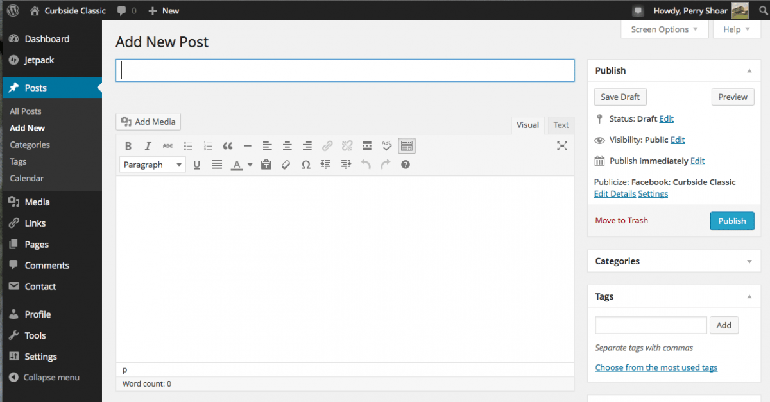Insert a numbered list
This screenshot has height=402, width=770.
coord(207,146)
